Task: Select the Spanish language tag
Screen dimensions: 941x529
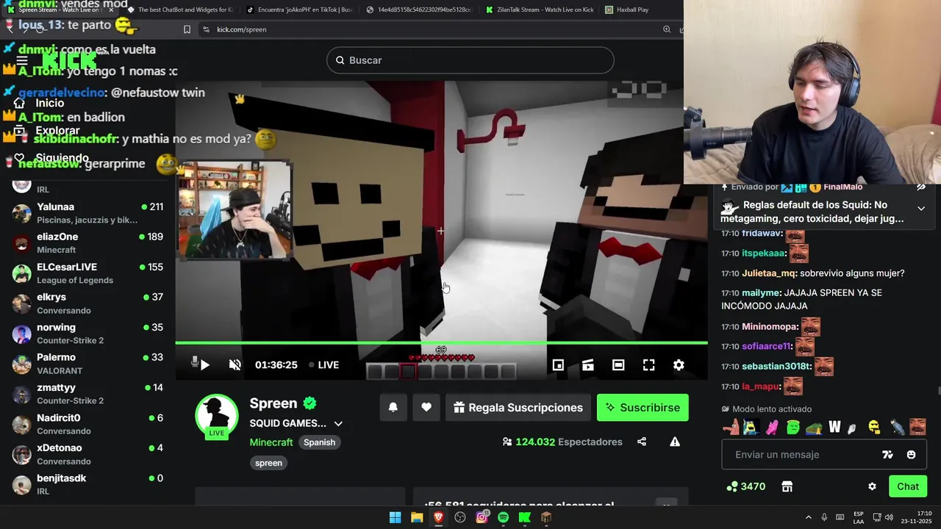Action: pyautogui.click(x=319, y=442)
